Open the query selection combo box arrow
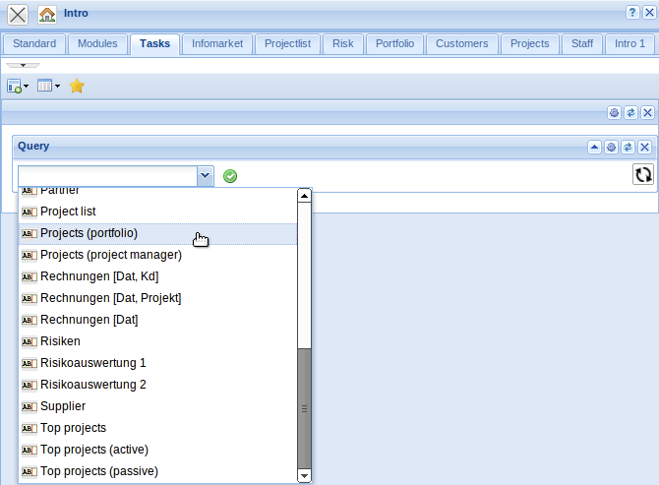 pyautogui.click(x=205, y=175)
